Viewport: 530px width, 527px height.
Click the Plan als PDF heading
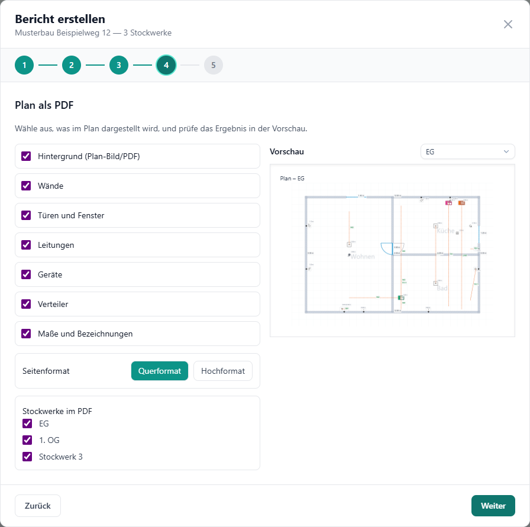point(44,105)
